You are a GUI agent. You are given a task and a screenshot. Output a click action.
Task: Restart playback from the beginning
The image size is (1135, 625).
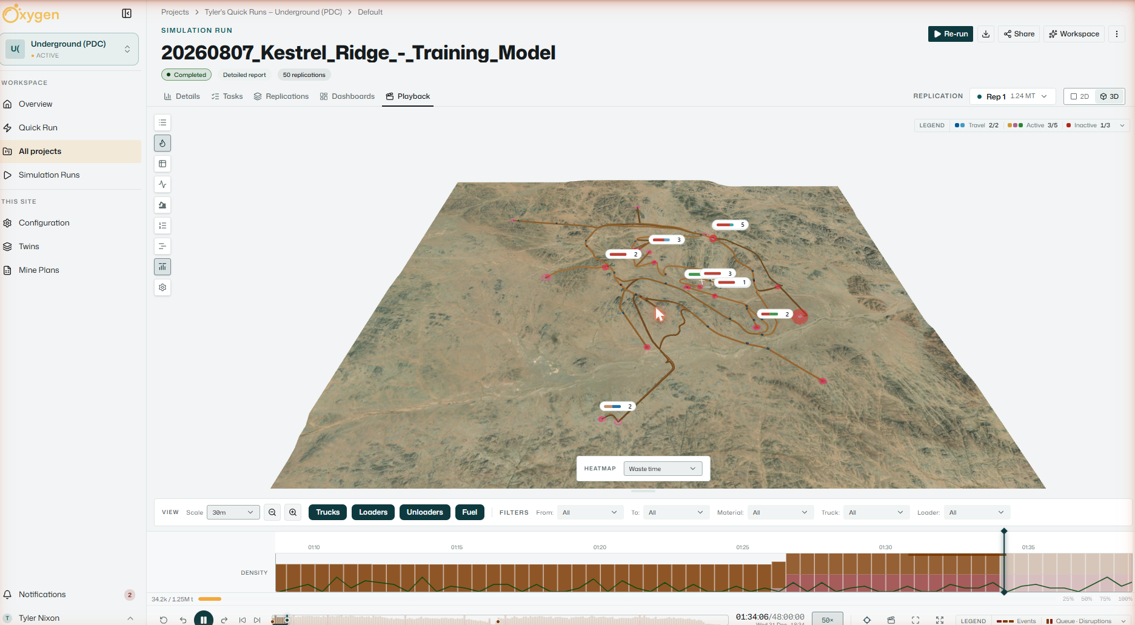164,620
